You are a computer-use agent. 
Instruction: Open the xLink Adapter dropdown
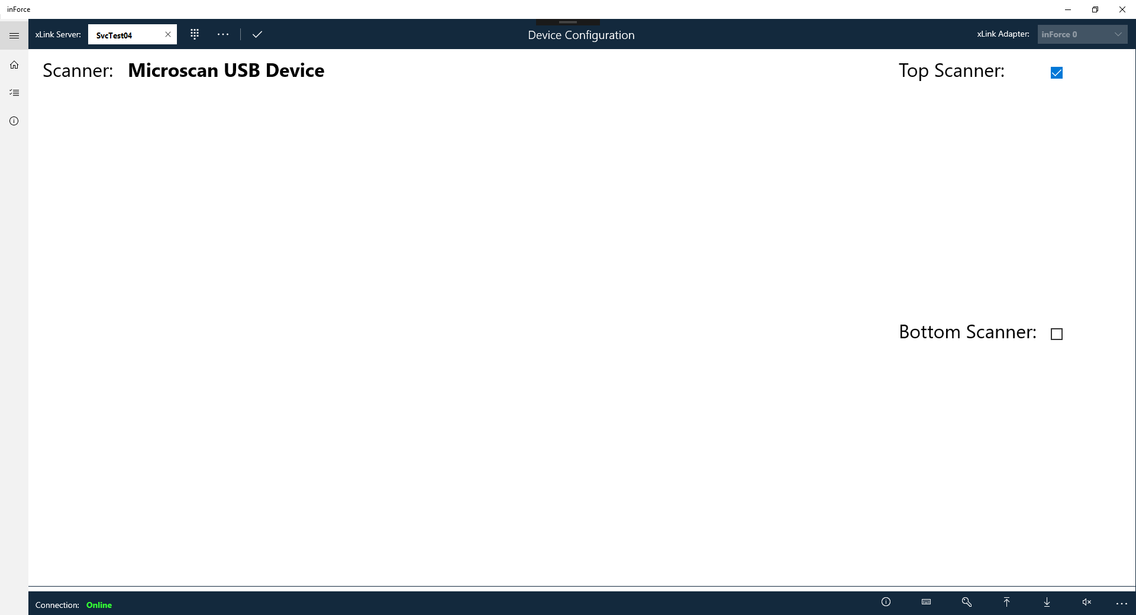tap(1082, 34)
